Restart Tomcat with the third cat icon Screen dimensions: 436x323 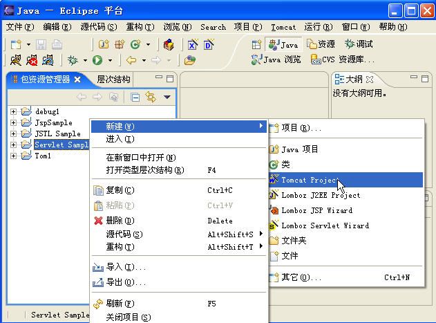point(48,60)
